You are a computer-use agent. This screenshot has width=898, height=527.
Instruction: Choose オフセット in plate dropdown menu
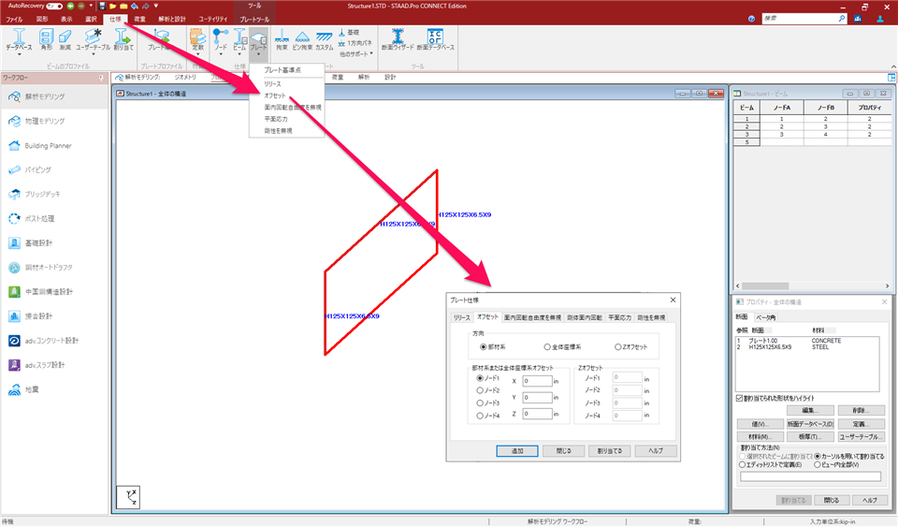pyautogui.click(x=275, y=95)
